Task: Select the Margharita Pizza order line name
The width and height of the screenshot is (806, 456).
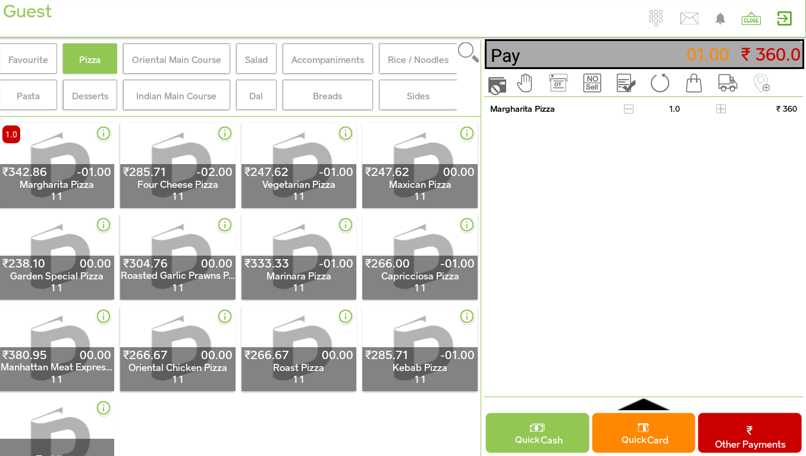Action: point(522,109)
